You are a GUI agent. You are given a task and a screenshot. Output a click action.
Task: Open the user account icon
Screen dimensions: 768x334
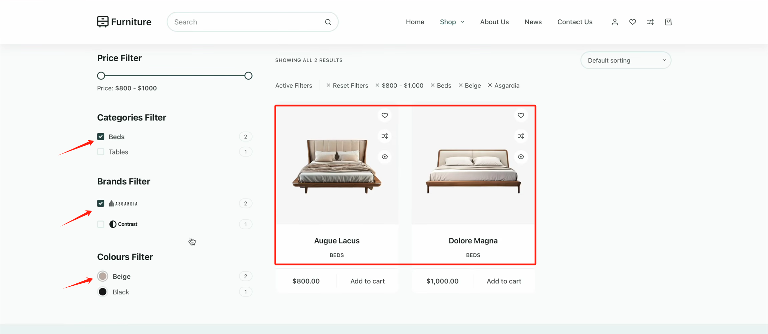click(x=615, y=22)
